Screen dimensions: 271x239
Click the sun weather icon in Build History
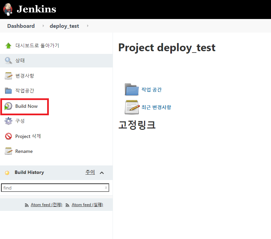(x=7, y=173)
